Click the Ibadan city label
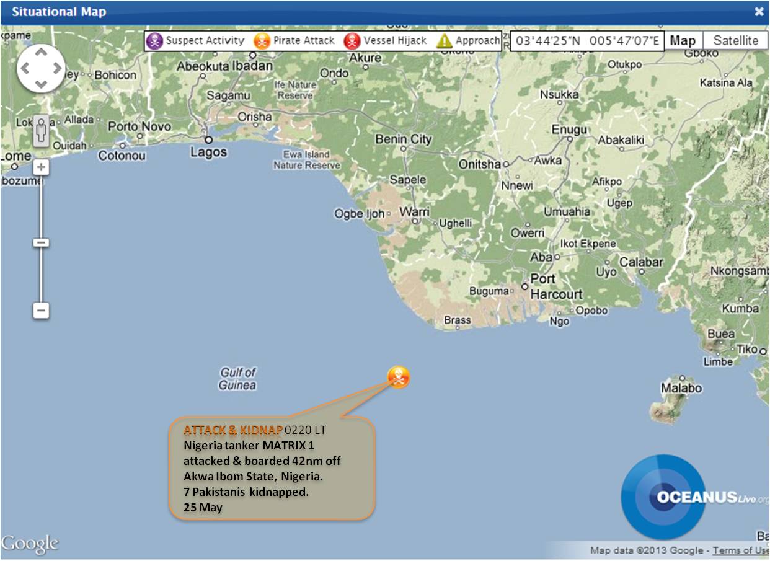This screenshot has width=770, height=561. click(253, 66)
